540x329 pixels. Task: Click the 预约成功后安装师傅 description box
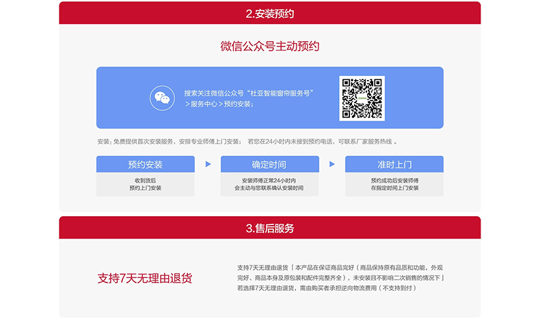pos(394,184)
